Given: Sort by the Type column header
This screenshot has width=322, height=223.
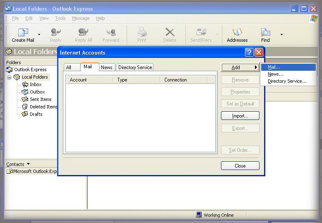Looking at the screenshot, I should pos(137,80).
